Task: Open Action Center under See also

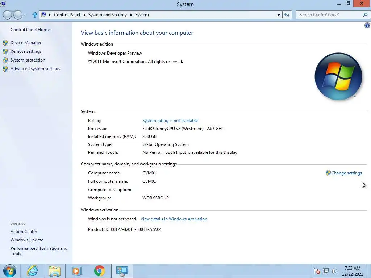Action: (x=24, y=232)
